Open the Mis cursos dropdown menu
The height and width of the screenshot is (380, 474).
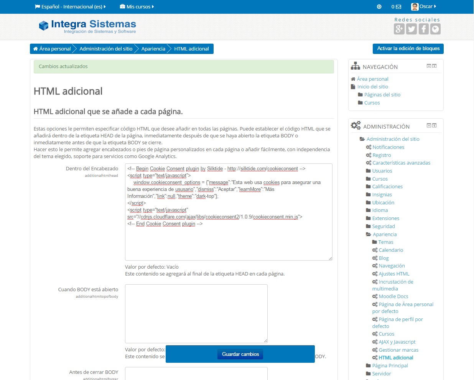pyautogui.click(x=137, y=7)
